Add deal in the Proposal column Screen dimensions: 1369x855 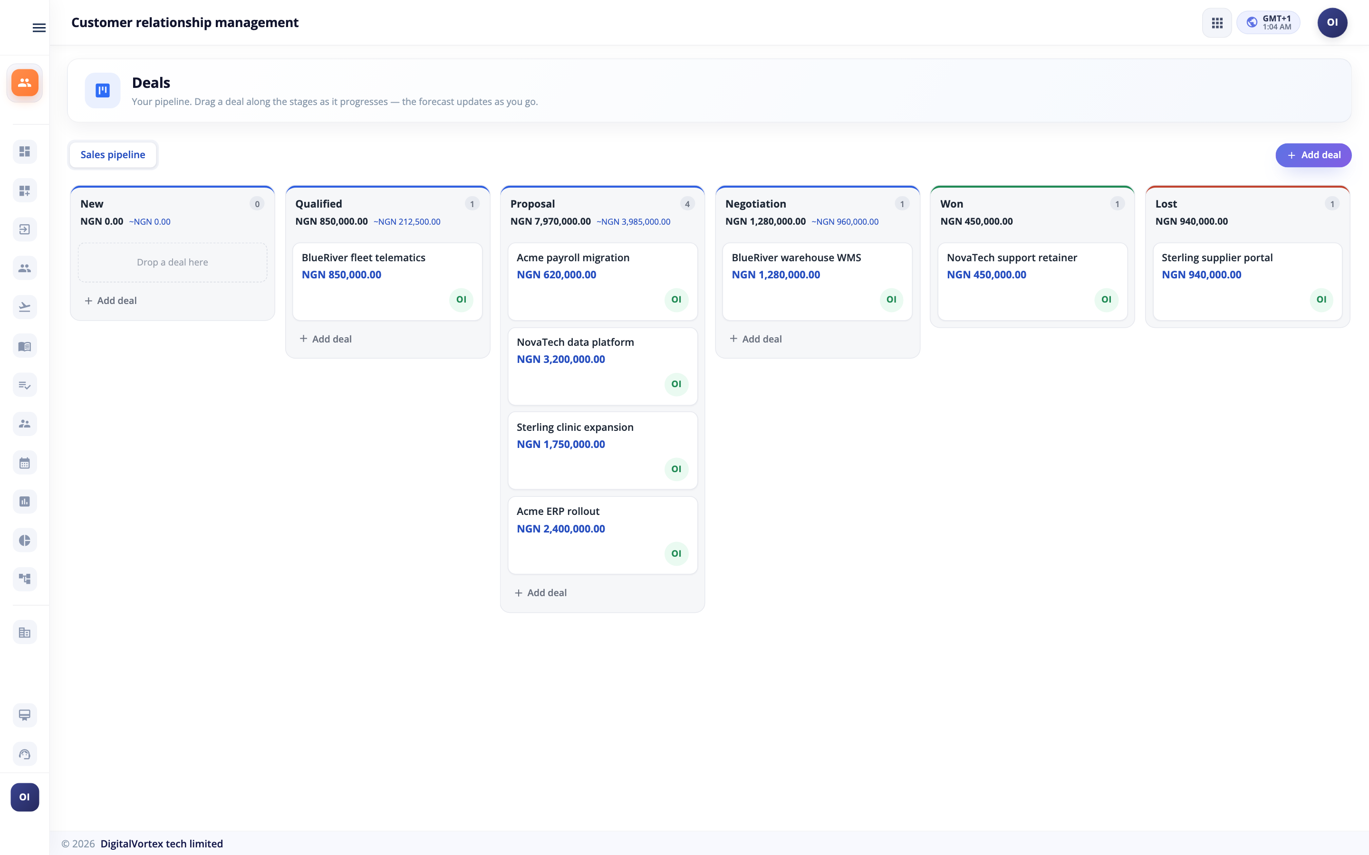pos(541,593)
